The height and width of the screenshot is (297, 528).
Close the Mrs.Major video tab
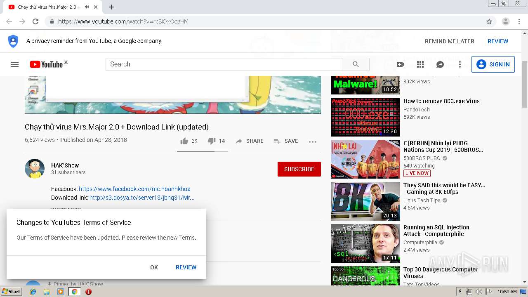tap(96, 7)
